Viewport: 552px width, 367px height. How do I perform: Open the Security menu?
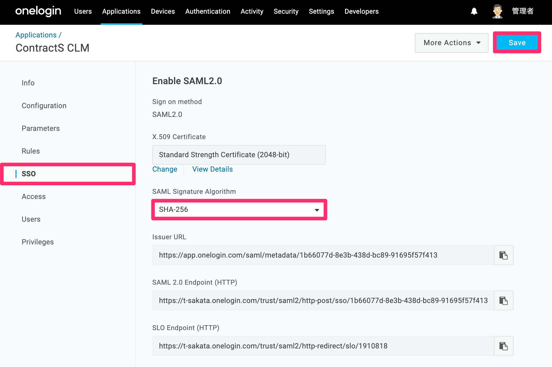[286, 11]
